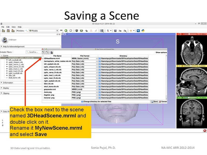This screenshot has width=207, height=155.
Task: Adjust the yellow slice offset slider
Action: [x=190, y=66]
